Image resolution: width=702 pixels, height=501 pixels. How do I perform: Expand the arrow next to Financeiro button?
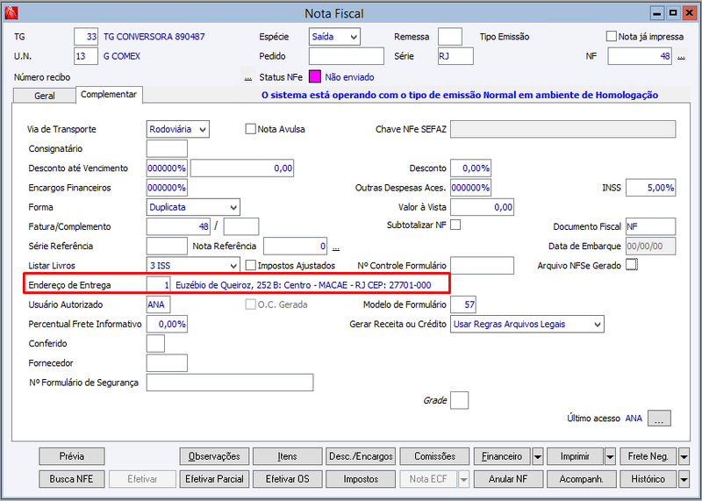point(538,456)
